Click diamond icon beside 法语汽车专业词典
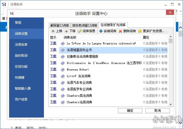 (x=63, y=83)
